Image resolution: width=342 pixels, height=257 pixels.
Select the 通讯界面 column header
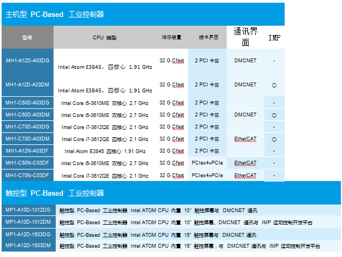click(x=245, y=37)
